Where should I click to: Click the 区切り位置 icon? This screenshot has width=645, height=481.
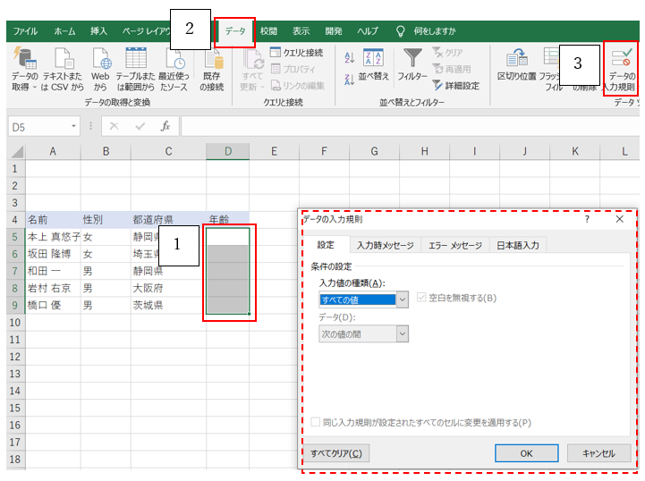(x=516, y=60)
